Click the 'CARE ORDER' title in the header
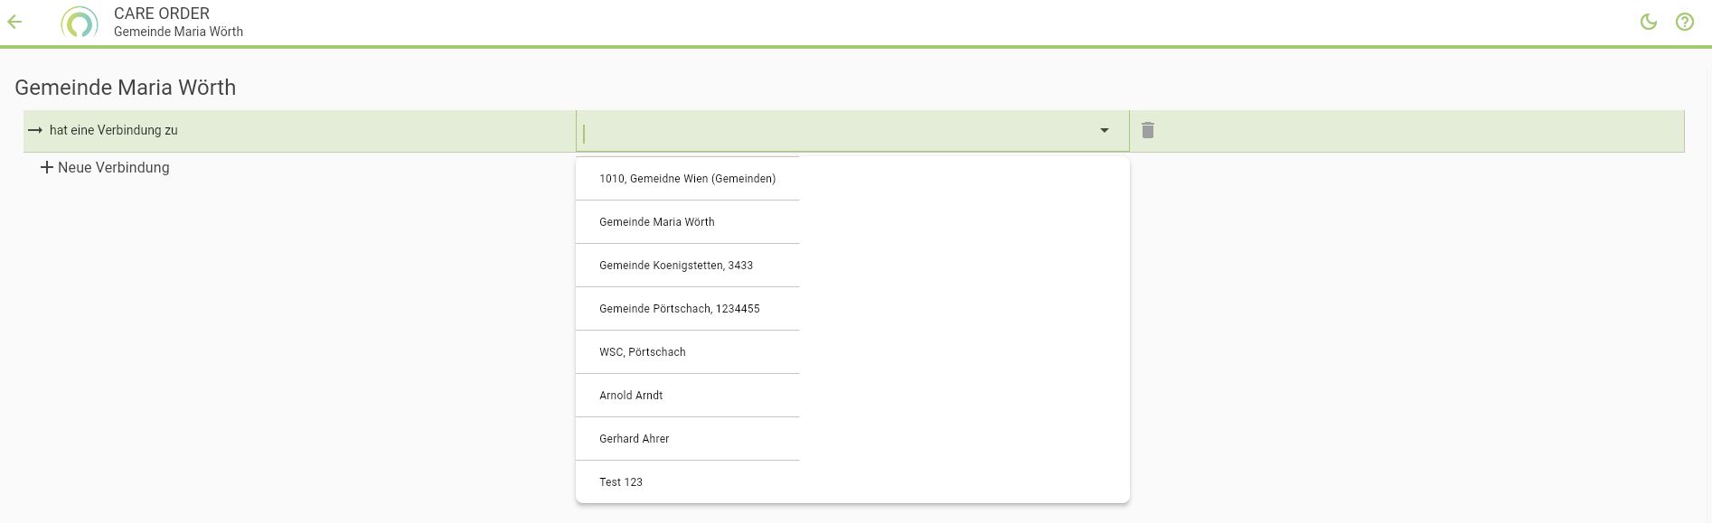1712x523 pixels. pos(162,14)
